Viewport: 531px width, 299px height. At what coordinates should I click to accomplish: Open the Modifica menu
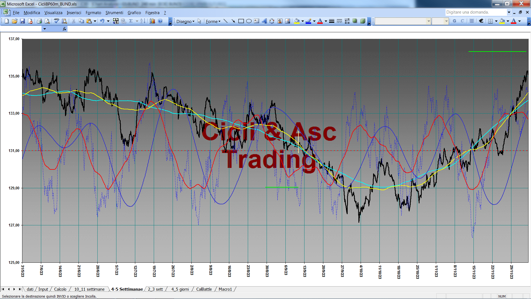tap(32, 13)
